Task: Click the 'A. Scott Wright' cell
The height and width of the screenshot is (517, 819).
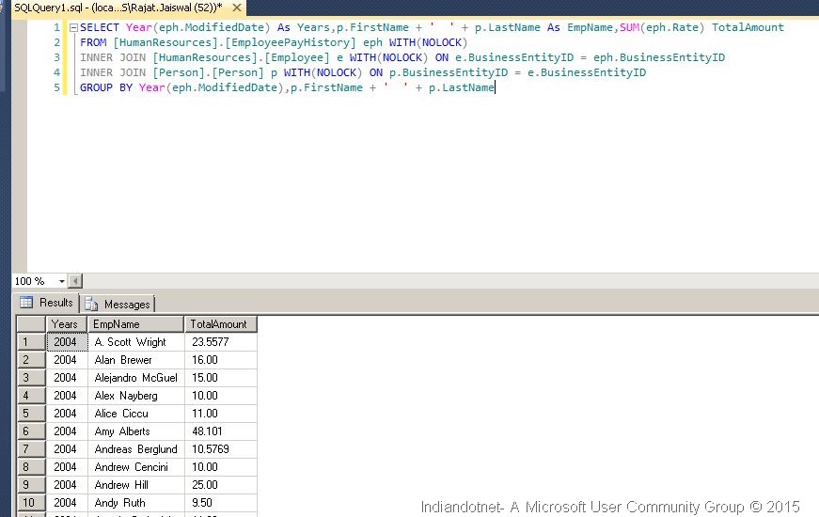Action: coord(135,342)
